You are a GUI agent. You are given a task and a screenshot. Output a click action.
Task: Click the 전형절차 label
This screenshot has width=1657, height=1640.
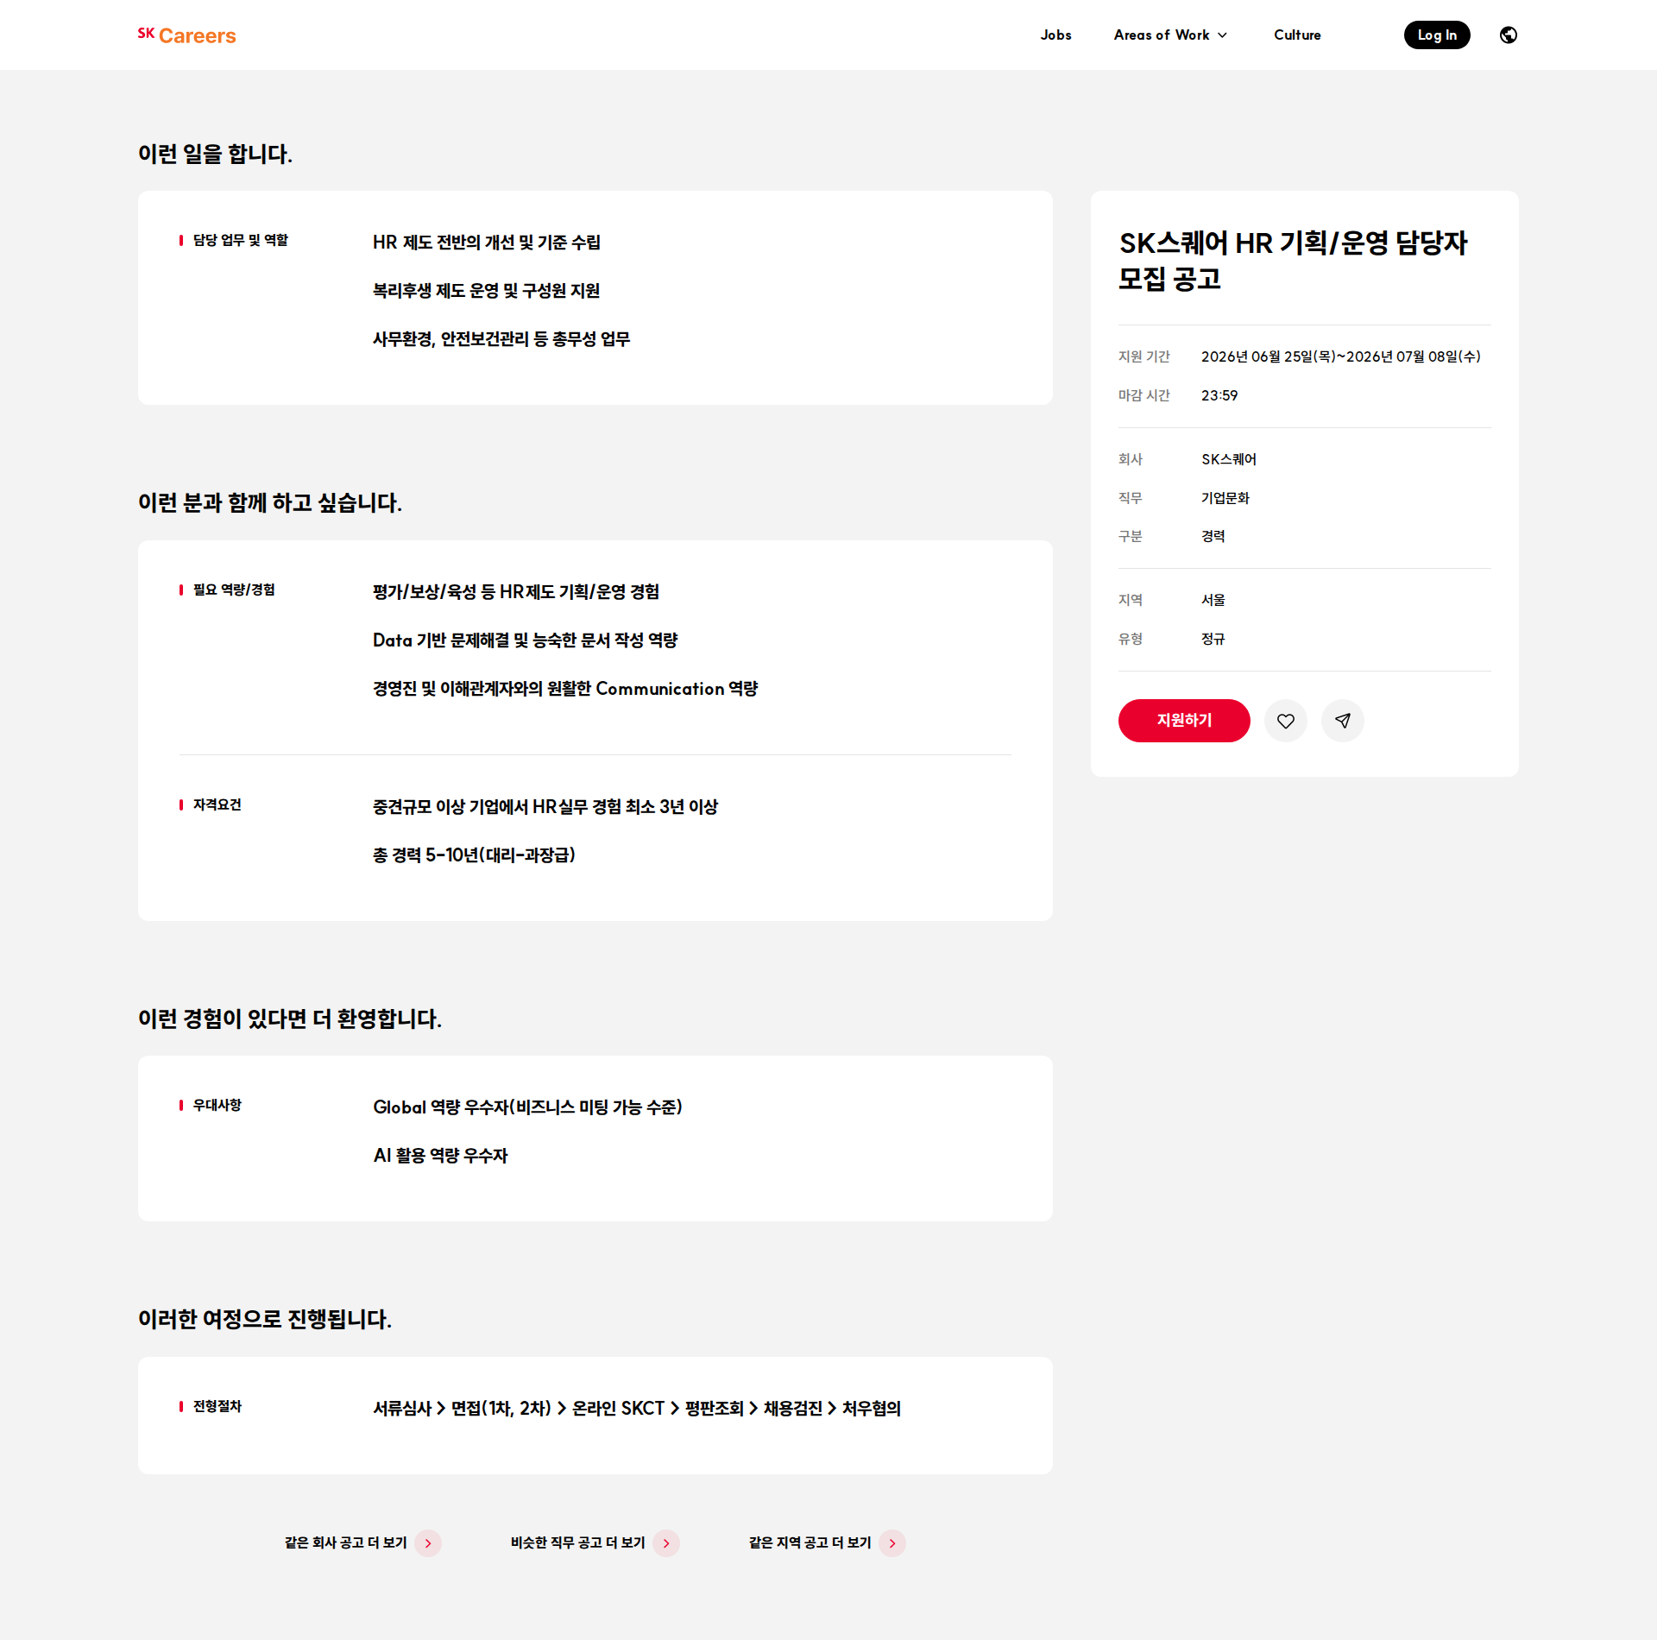217,1406
